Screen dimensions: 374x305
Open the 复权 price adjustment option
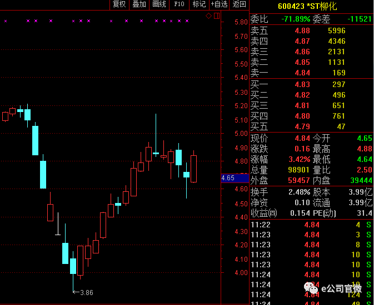click(119, 4)
